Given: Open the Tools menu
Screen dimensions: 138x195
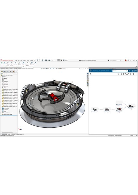Looking at the screenshot, I should coord(28,60).
